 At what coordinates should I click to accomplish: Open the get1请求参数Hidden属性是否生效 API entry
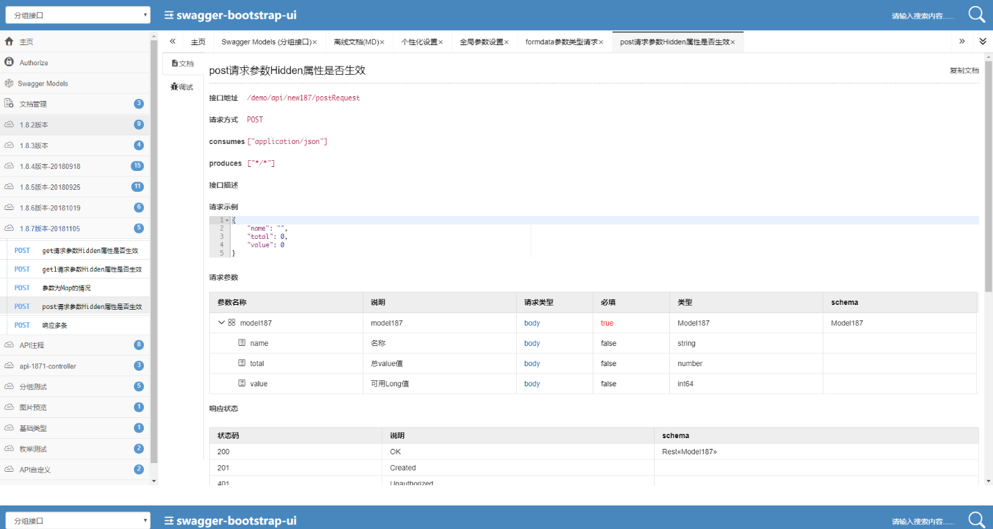78,269
